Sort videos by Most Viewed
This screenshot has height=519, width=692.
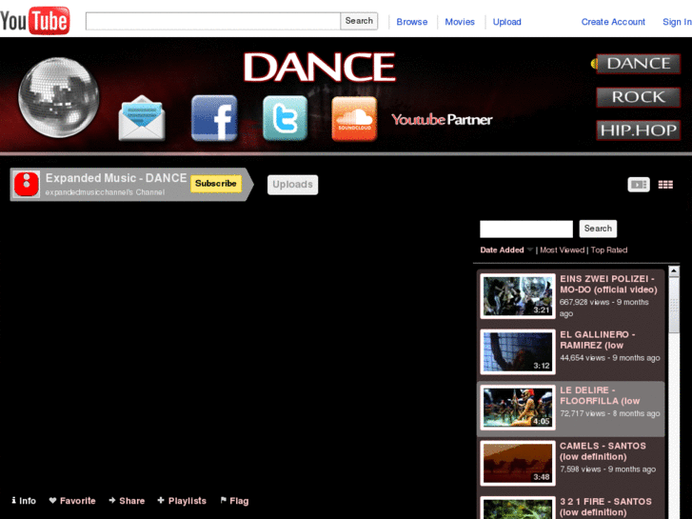point(562,250)
